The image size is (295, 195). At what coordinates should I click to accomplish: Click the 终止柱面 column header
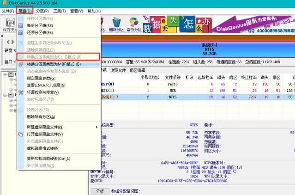pos(249,77)
